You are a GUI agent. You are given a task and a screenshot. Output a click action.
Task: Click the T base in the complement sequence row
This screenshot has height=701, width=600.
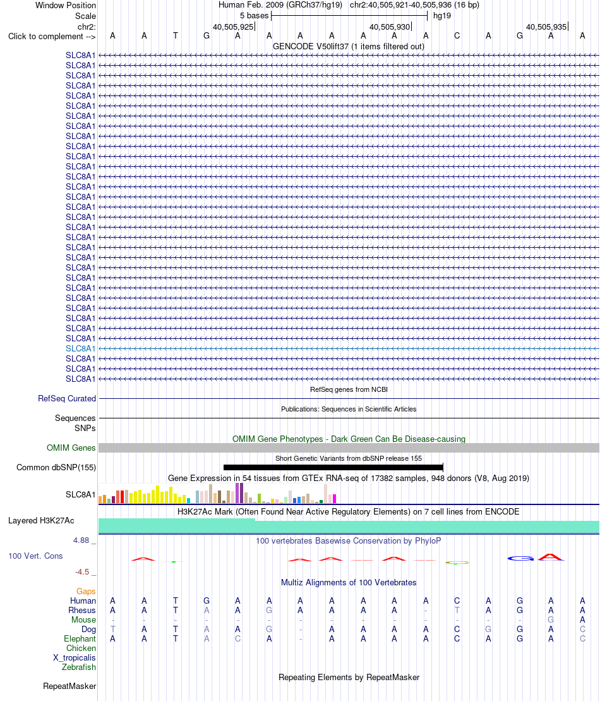(176, 36)
